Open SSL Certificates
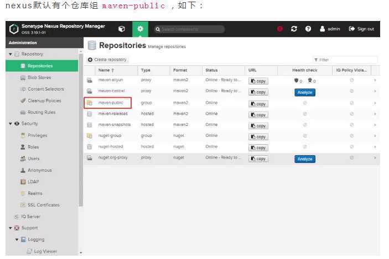389x259 pixels. click(x=43, y=205)
